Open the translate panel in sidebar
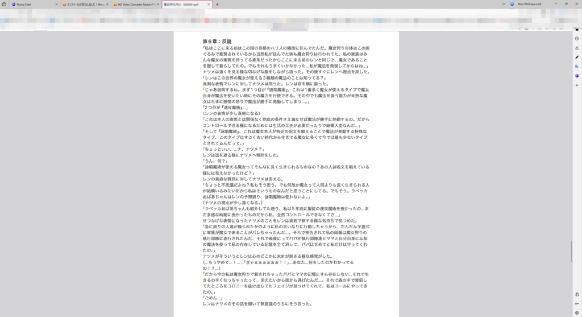 pyautogui.click(x=577, y=67)
